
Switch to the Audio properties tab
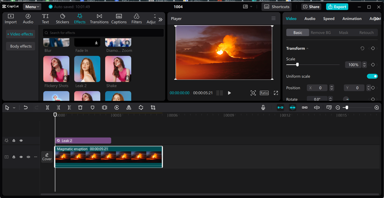pos(310,19)
